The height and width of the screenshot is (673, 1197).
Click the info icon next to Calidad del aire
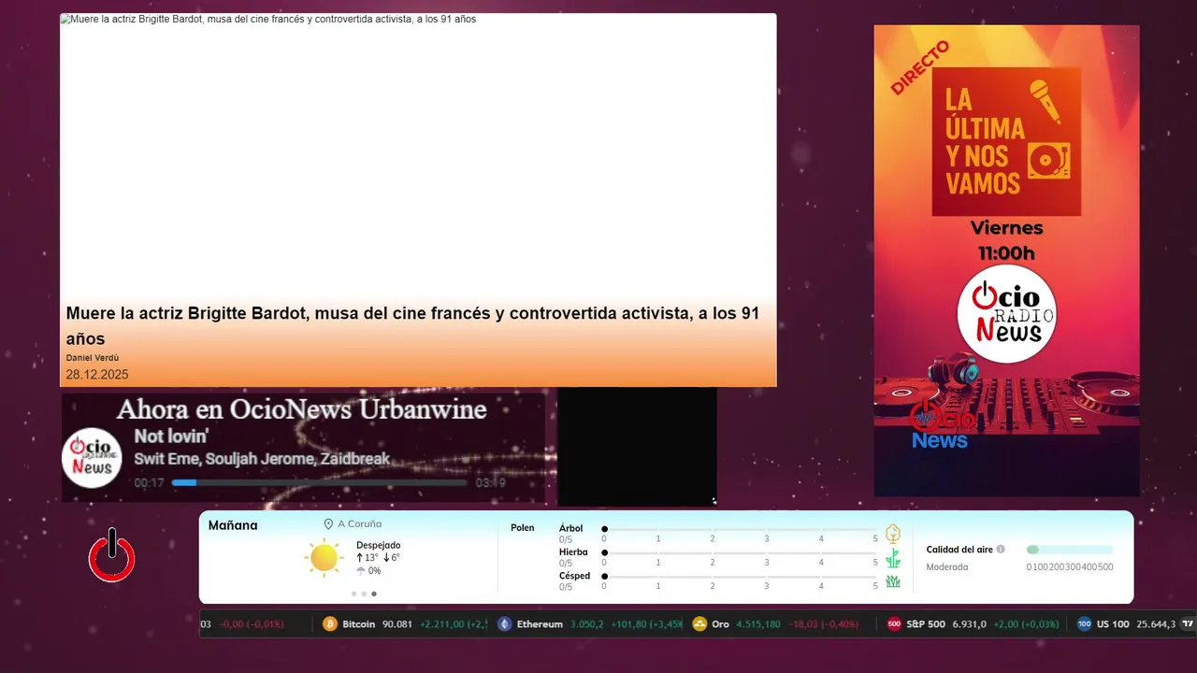(x=1001, y=550)
